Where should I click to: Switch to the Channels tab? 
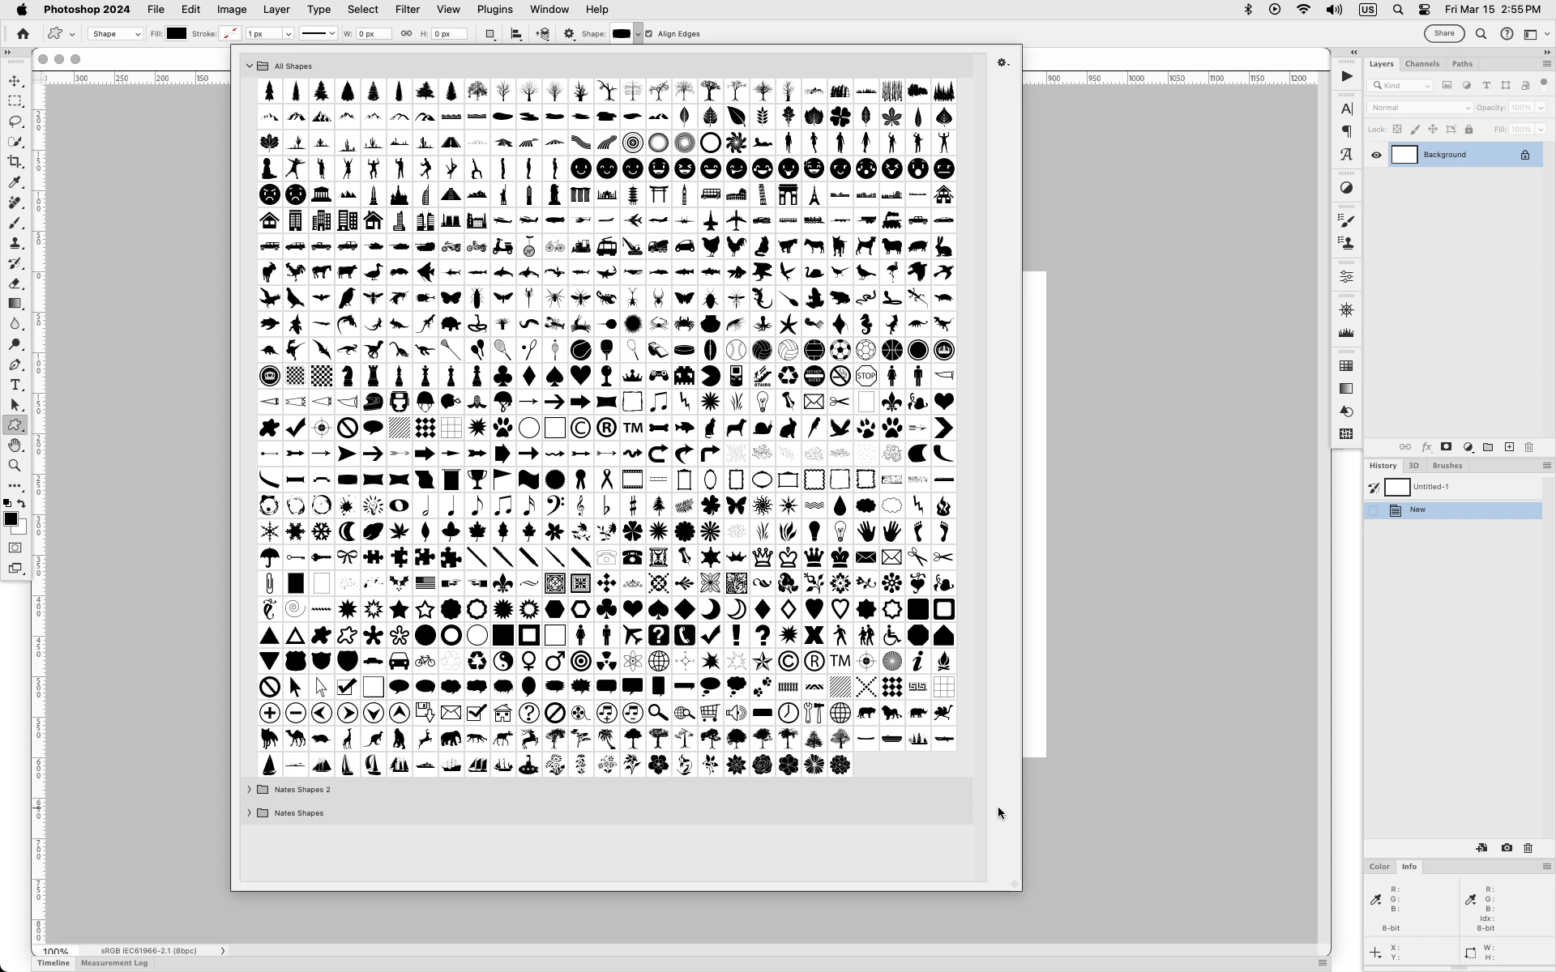(1421, 64)
